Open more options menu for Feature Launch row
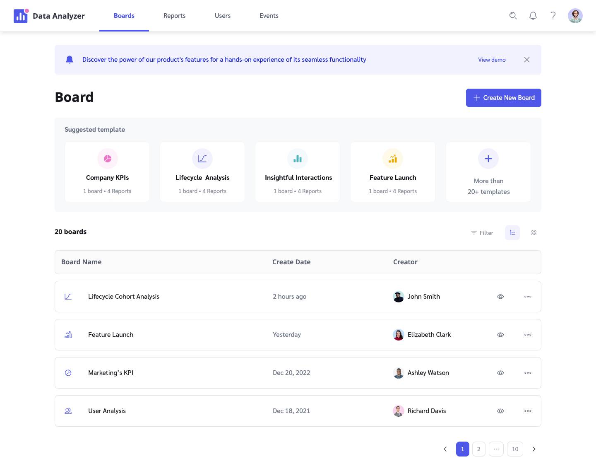Screen dimensions: 596x471 (x=528, y=335)
